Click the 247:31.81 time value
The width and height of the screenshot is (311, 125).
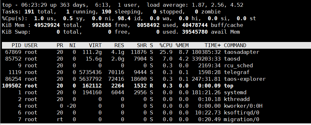point(206,79)
